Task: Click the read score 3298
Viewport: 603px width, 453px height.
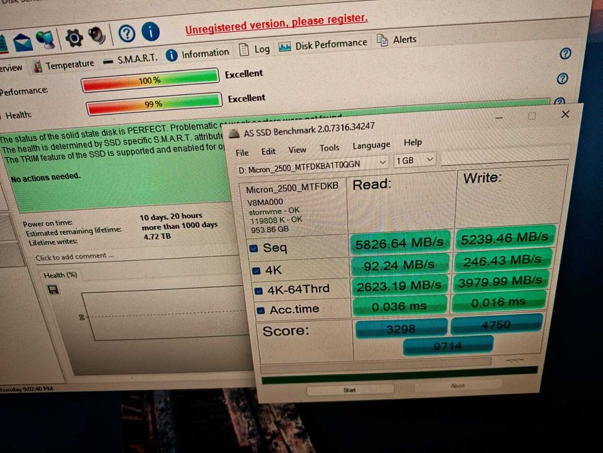Action: click(x=401, y=329)
